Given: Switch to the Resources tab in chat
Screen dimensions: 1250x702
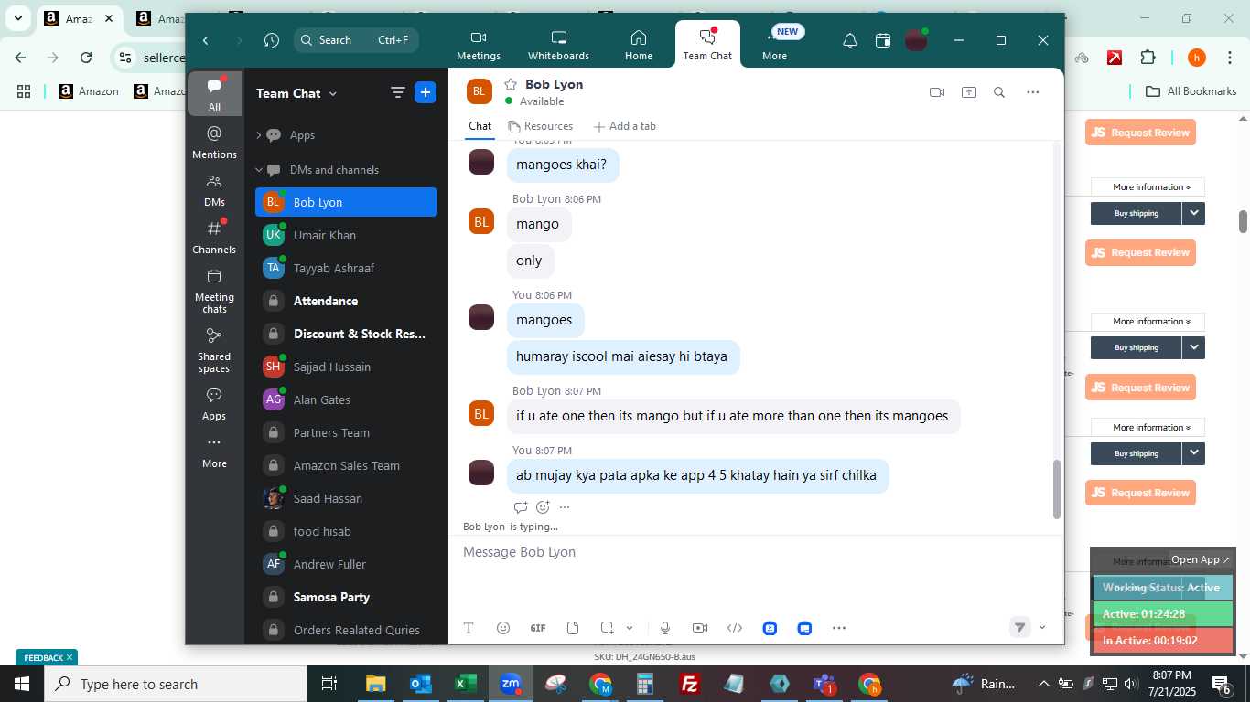Looking at the screenshot, I should 540,126.
